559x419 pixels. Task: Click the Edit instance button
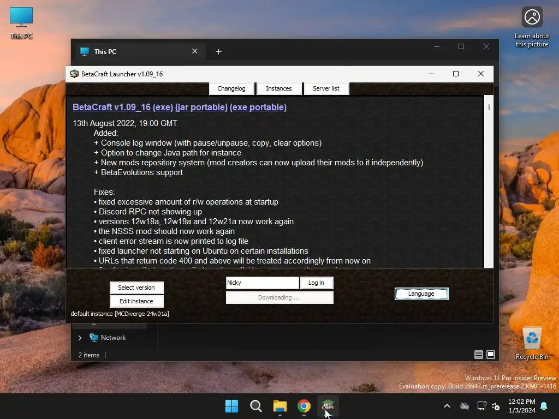click(136, 301)
